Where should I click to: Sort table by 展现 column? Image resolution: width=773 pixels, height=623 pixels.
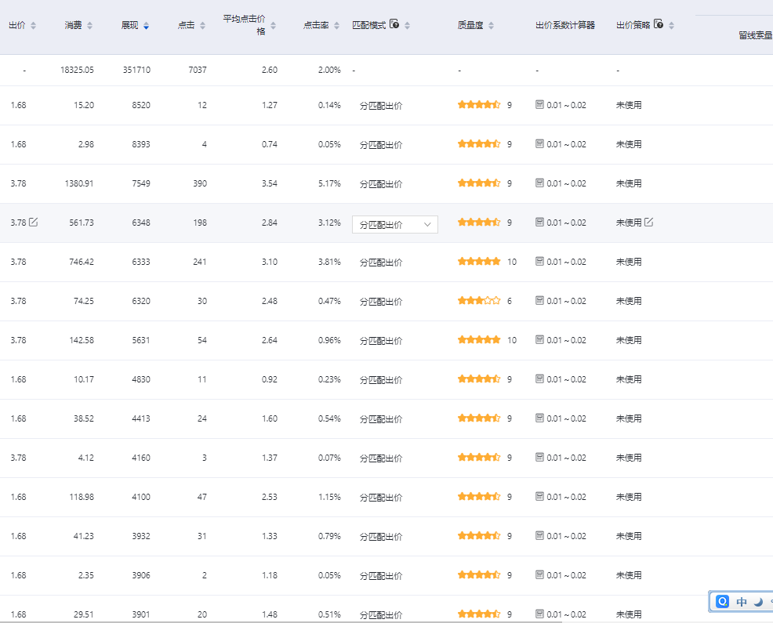[x=134, y=26]
